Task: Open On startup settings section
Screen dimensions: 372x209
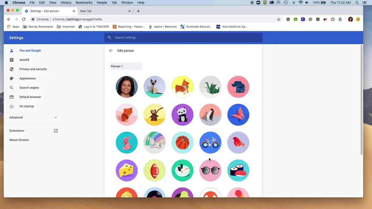Action: coord(27,106)
